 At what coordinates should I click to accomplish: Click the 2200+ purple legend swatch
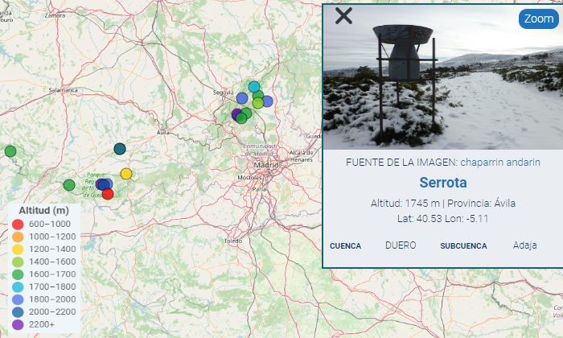pyautogui.click(x=18, y=324)
